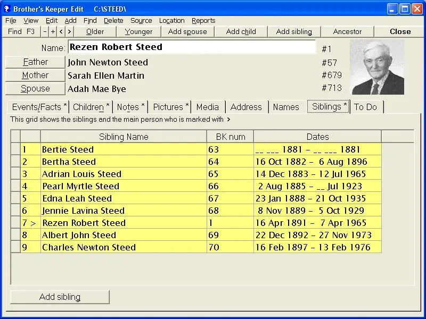Screen dimensions: 426x319
Task: Open the View menu
Action: pos(31,21)
